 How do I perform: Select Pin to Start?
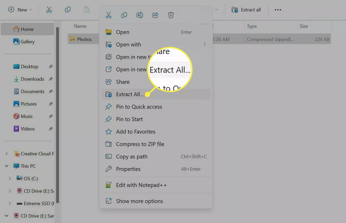coord(156,119)
